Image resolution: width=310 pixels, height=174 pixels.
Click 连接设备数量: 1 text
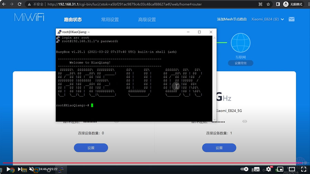[219, 133]
